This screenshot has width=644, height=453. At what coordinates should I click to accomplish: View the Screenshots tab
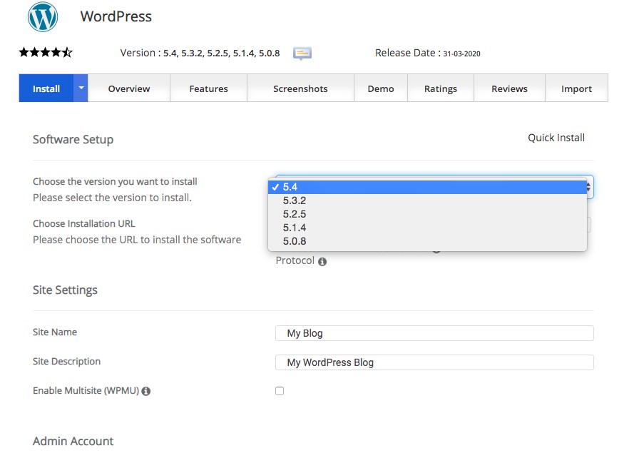300,88
